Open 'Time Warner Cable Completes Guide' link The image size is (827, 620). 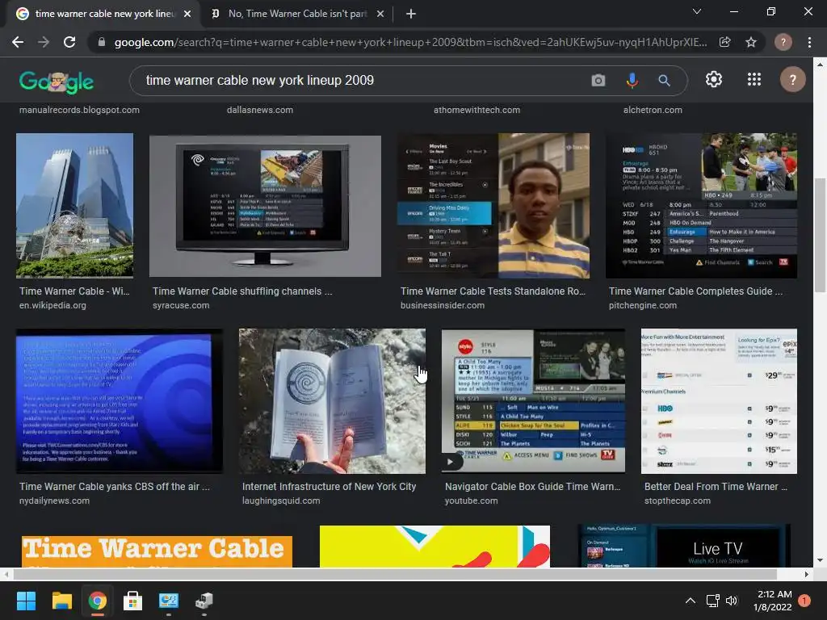coord(695,291)
